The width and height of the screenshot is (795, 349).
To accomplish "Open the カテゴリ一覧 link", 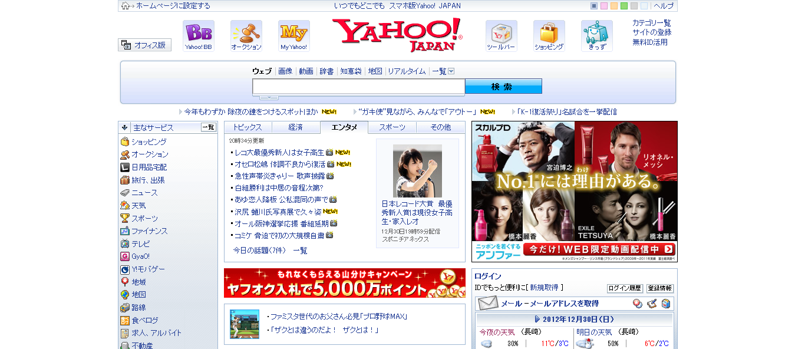I will (652, 23).
